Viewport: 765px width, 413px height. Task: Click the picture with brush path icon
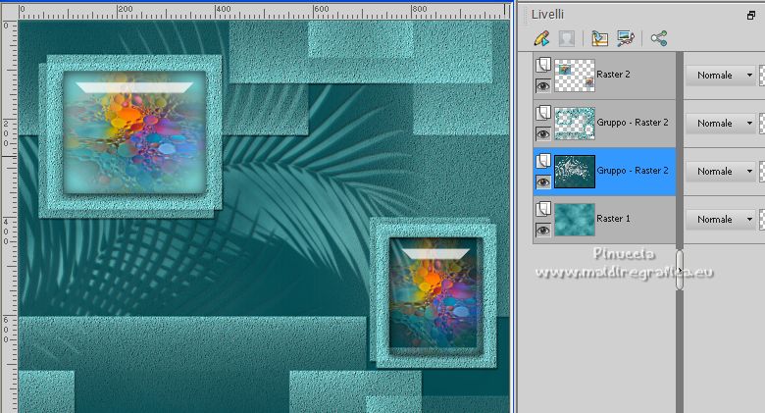[626, 38]
